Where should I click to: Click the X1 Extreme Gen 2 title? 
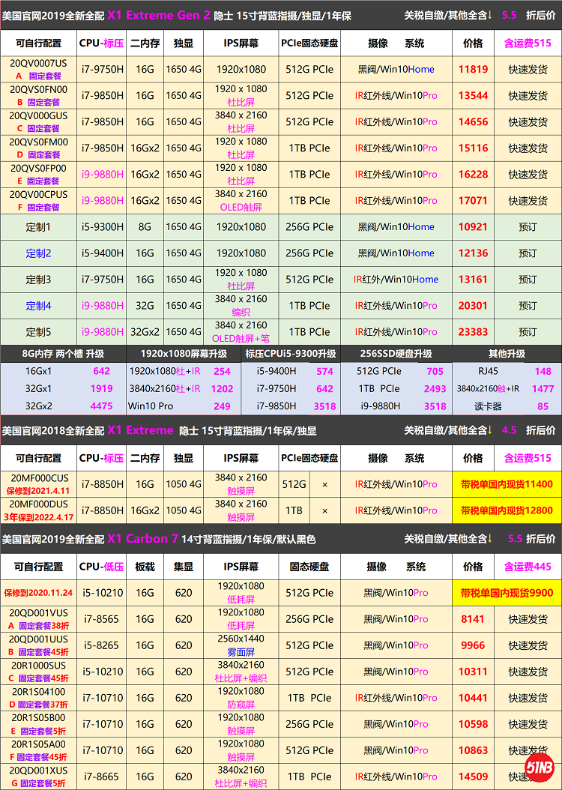(x=159, y=14)
